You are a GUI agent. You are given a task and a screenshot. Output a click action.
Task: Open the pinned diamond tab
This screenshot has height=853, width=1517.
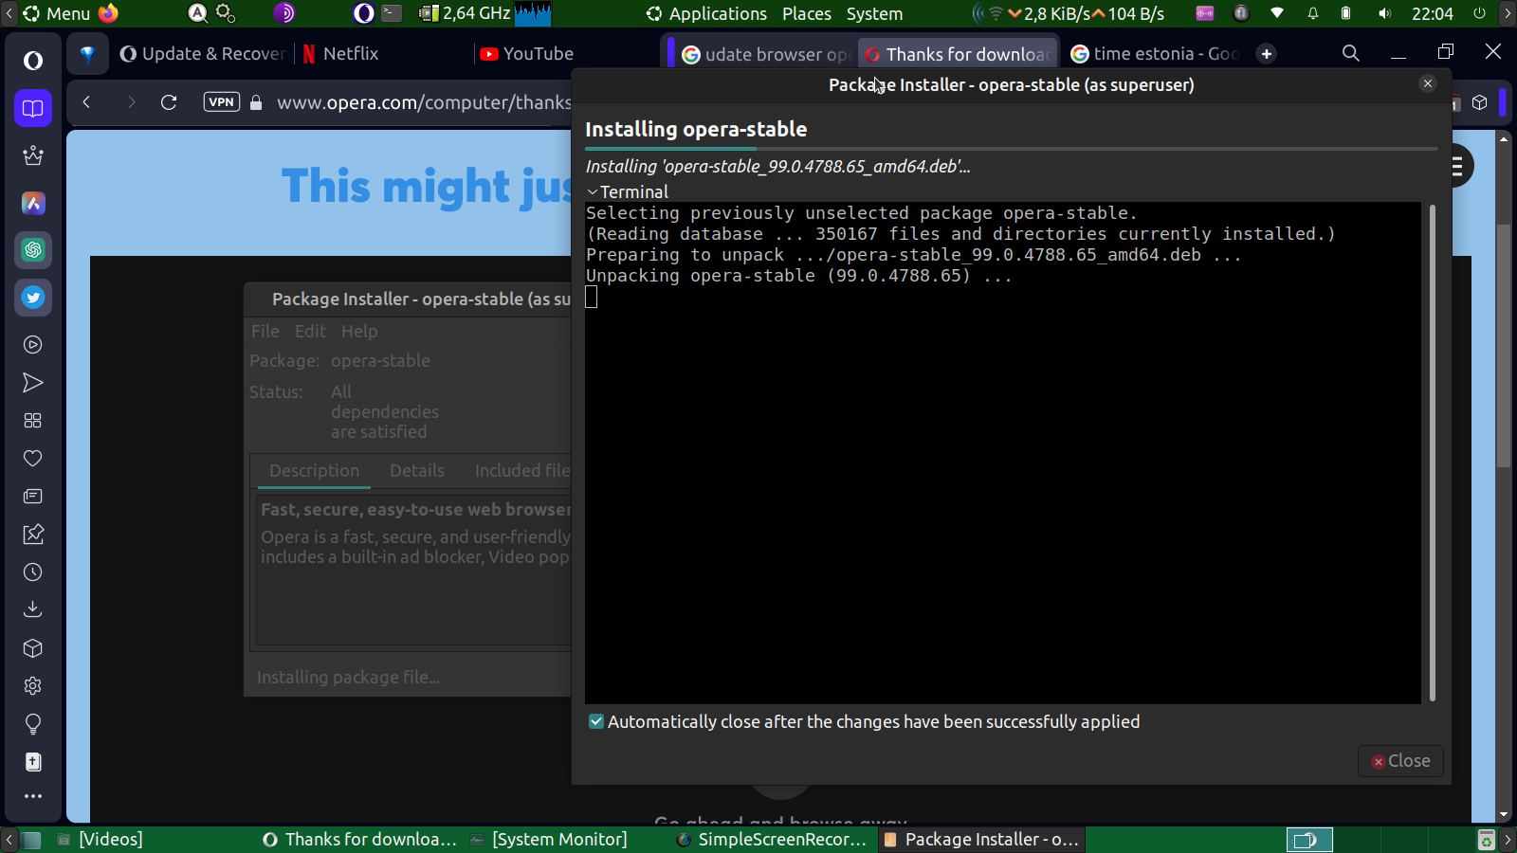coord(87,54)
